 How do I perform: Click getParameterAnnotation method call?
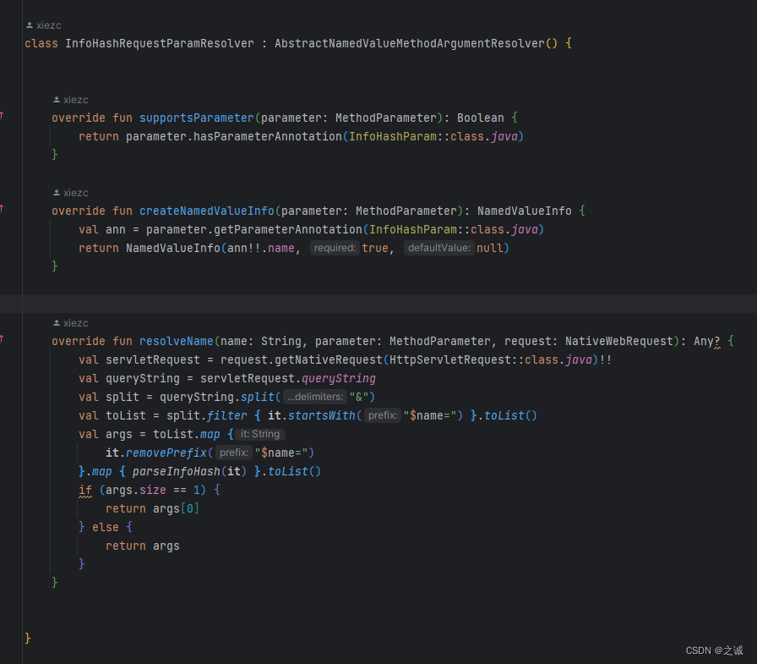click(288, 229)
